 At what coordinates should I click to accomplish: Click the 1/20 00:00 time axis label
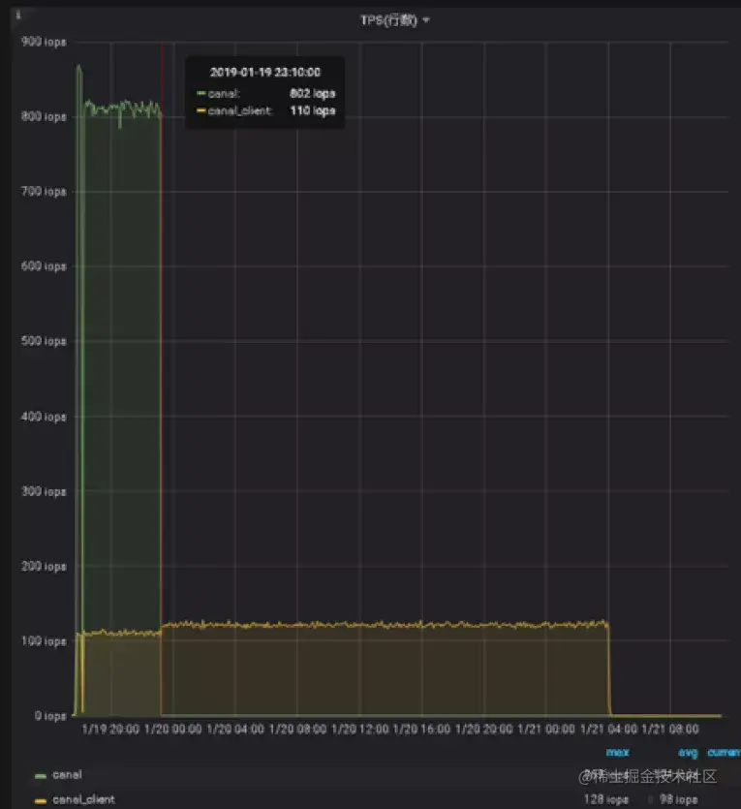172,729
